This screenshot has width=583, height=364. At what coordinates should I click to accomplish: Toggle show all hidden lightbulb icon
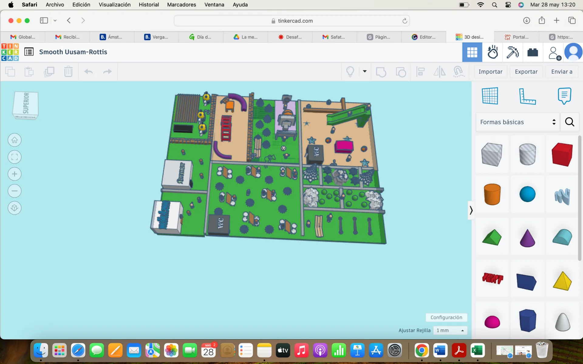[x=350, y=72]
